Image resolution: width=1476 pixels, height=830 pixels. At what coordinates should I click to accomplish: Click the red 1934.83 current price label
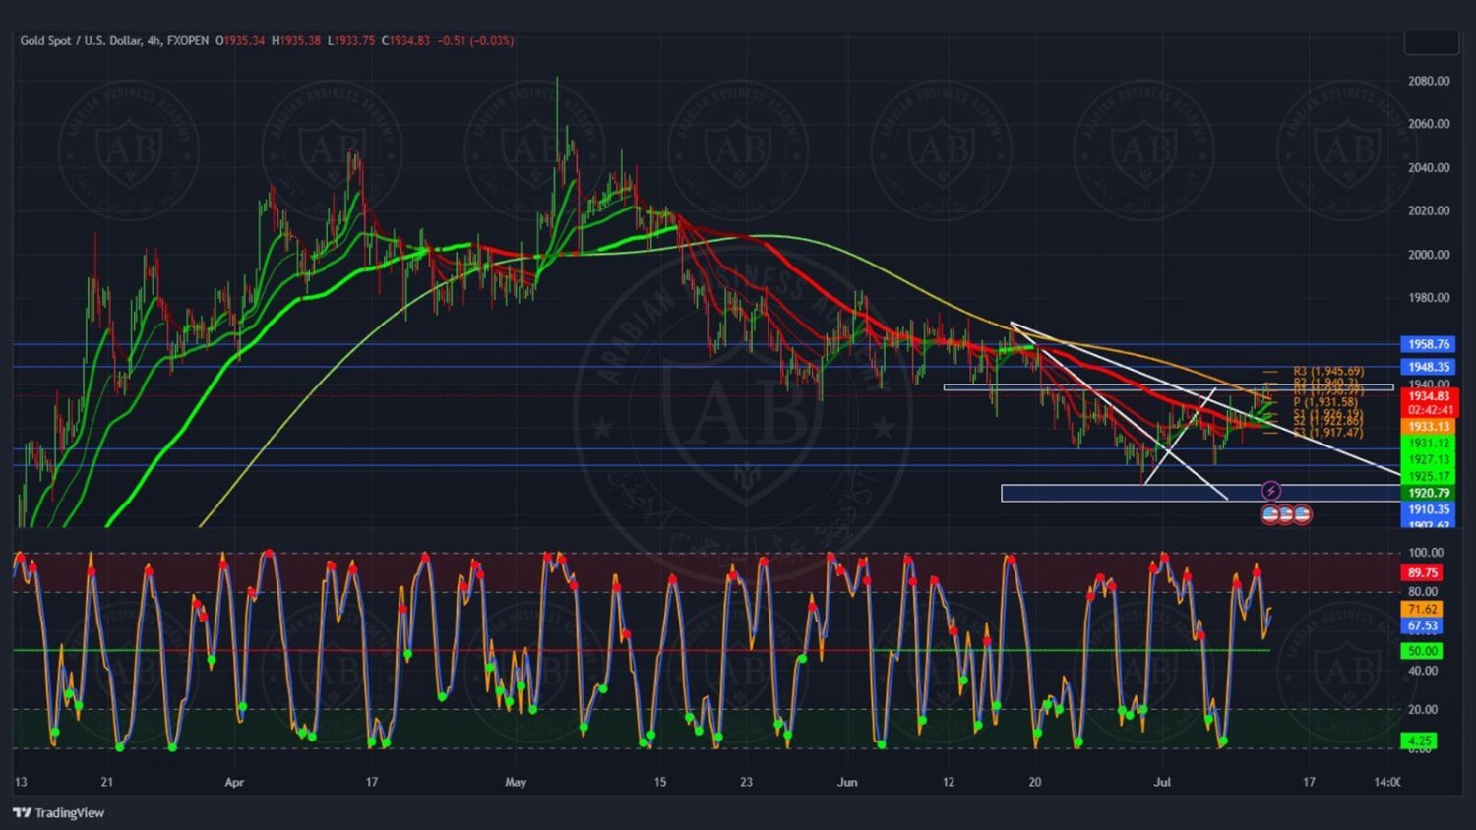(x=1428, y=396)
